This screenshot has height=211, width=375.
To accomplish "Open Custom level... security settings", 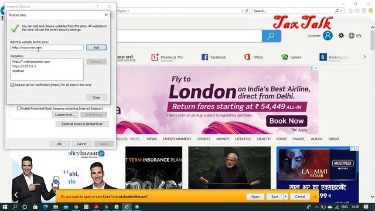I will [x=65, y=115].
